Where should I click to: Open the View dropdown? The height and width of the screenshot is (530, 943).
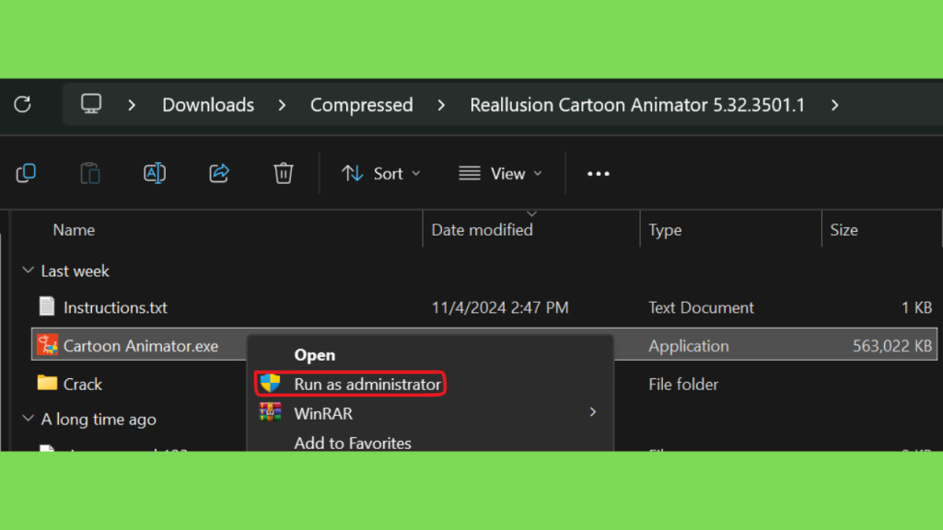[x=500, y=174]
